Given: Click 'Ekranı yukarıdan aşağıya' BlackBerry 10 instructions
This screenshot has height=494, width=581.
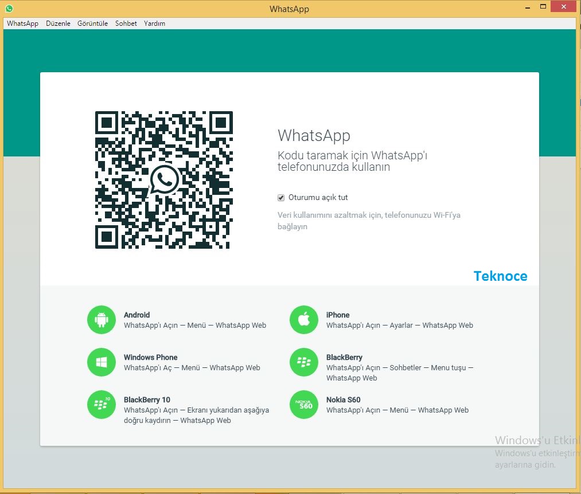Looking at the screenshot, I should coord(196,415).
